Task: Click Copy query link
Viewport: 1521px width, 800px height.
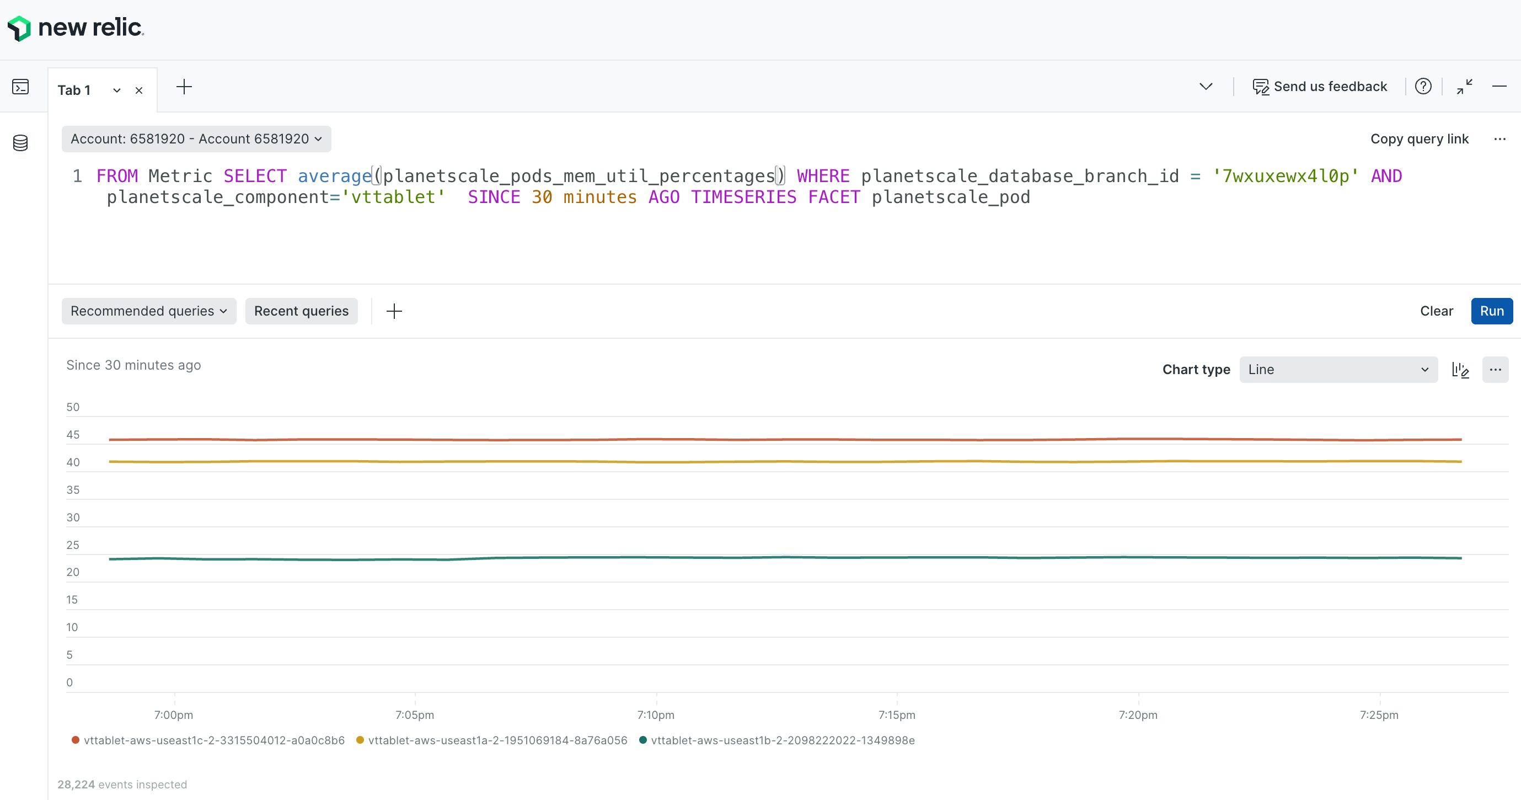Action: pos(1420,139)
